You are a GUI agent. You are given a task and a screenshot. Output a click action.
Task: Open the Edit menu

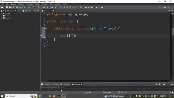[7, 4]
